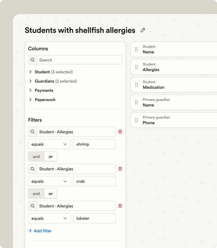Viewport: 217px width, 248px height.
Task: Click the 'and' toggle above the crab filter
Action: 36,156
